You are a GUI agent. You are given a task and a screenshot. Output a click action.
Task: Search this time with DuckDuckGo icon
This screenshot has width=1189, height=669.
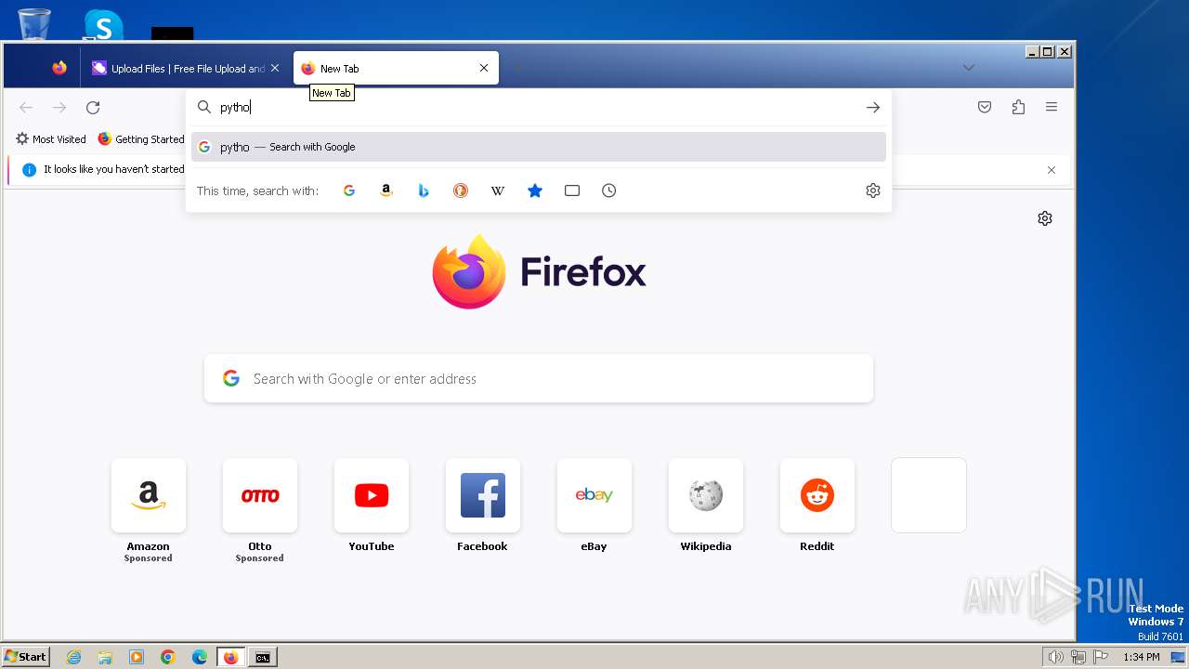point(461,190)
